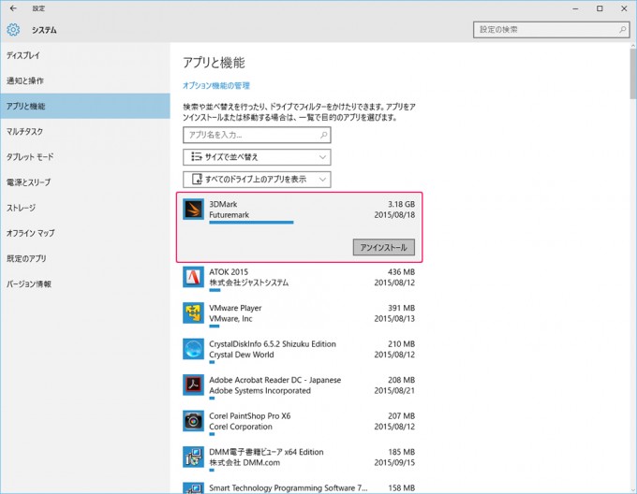
Task: Select CrystalDiskInfo 6.5.2 Shizuku Edition name
Action: tap(273, 344)
